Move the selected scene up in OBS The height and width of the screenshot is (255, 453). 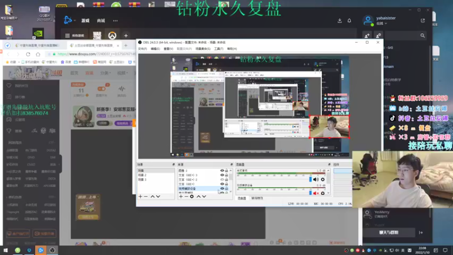(152, 197)
